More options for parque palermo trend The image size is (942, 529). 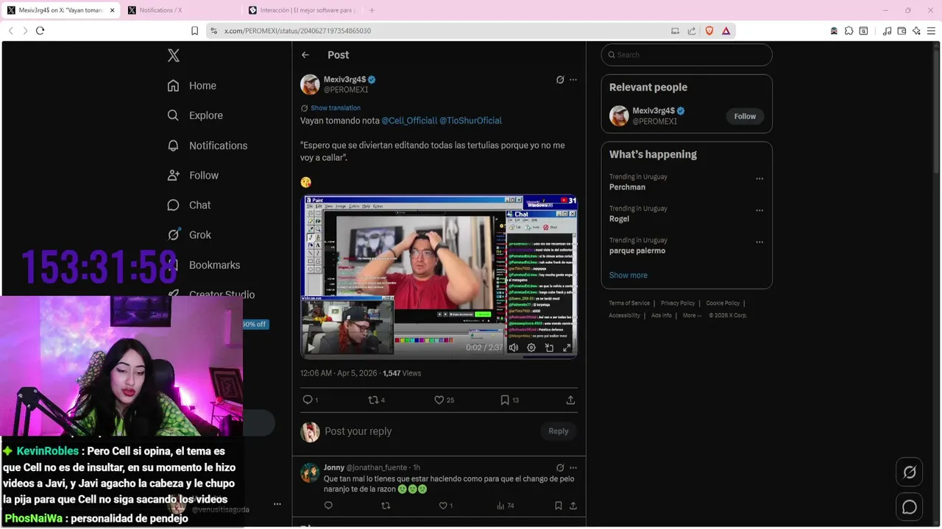click(759, 242)
